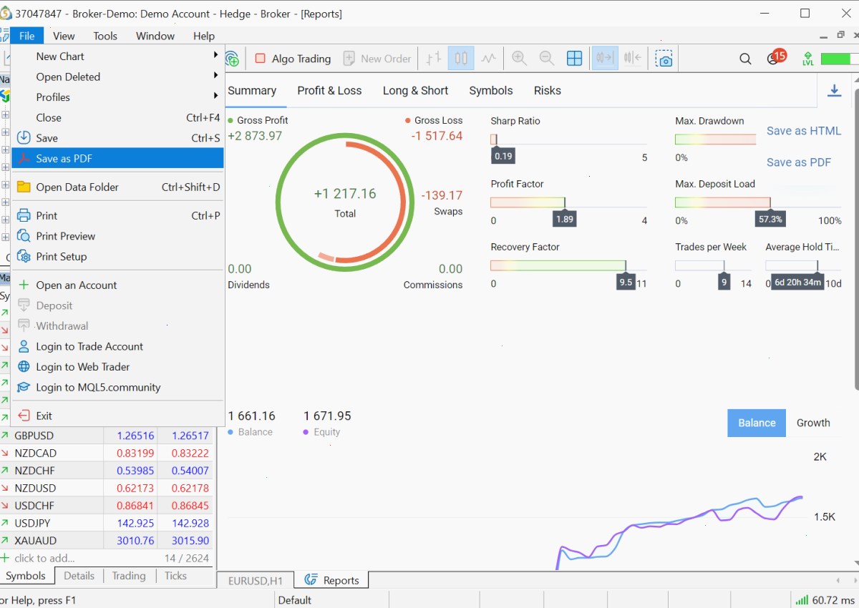Switch to the Market Watch Details tab
Image resolution: width=859 pixels, height=608 pixels.
(x=79, y=576)
